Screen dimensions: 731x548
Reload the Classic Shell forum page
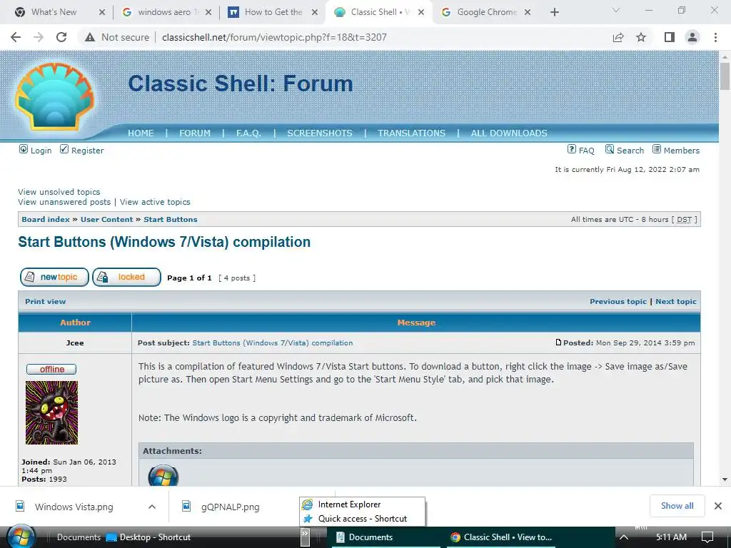tap(61, 37)
